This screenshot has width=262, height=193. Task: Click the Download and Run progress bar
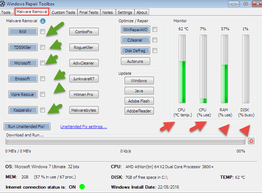(x=125, y=141)
